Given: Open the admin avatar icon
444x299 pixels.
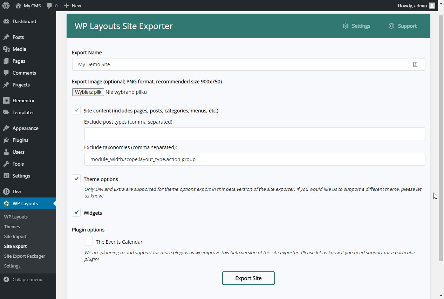Looking at the screenshot, I should point(432,6).
